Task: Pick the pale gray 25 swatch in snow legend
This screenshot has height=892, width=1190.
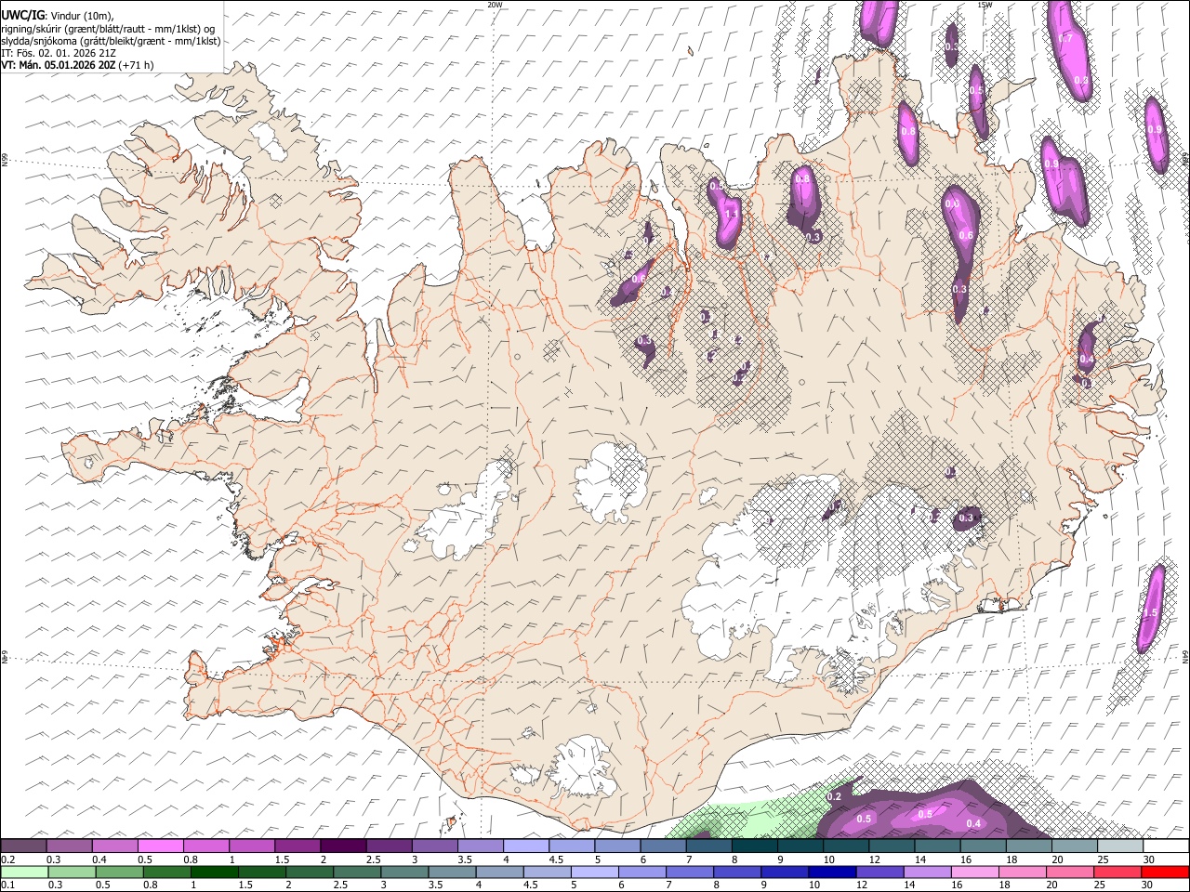Action: coord(1120,846)
